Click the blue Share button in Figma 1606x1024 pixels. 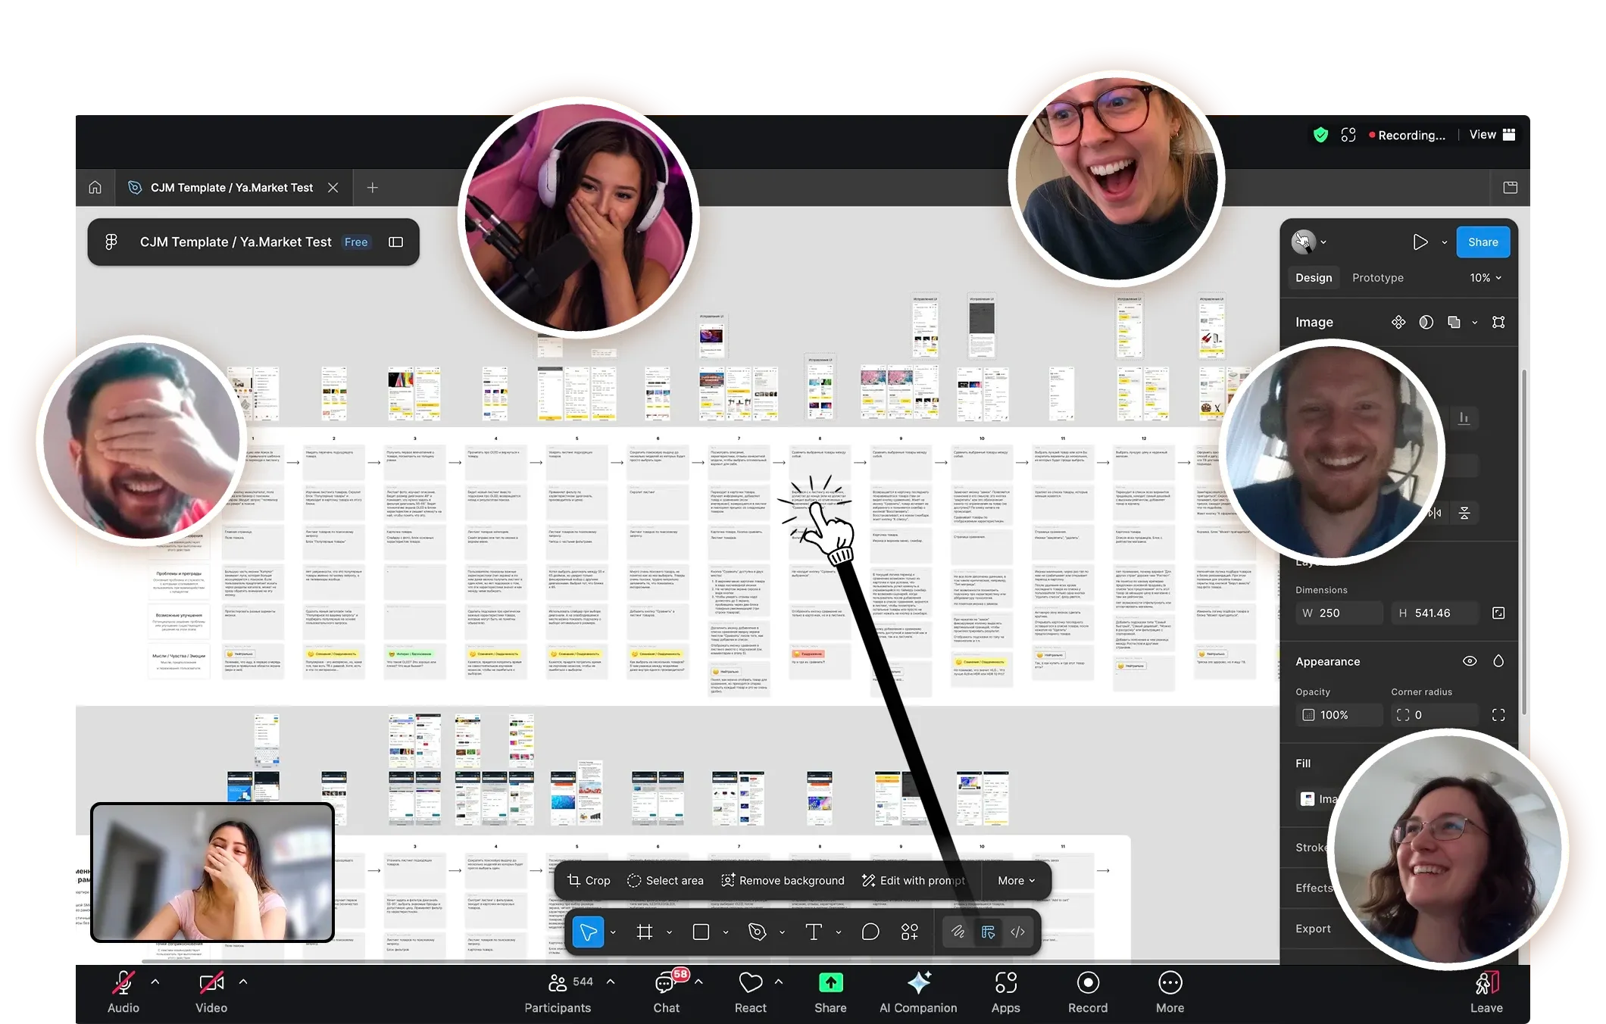tap(1483, 242)
